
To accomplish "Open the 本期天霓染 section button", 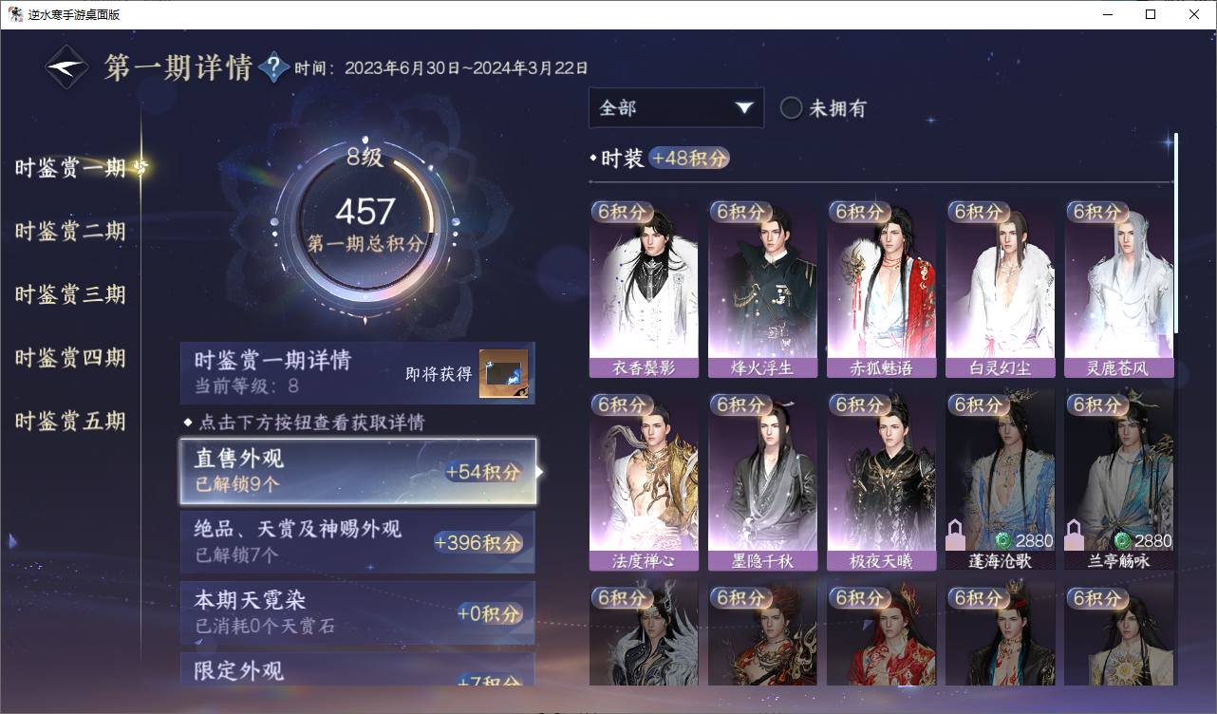I will [358, 612].
